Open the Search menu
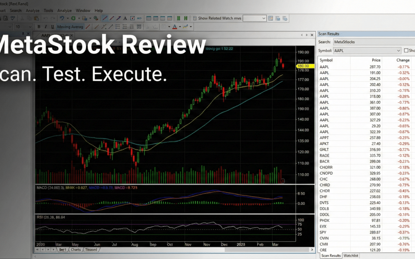 tap(16, 11)
